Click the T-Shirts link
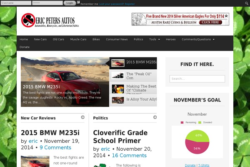The width and height of the screenshot is (250, 167). (x=204, y=165)
